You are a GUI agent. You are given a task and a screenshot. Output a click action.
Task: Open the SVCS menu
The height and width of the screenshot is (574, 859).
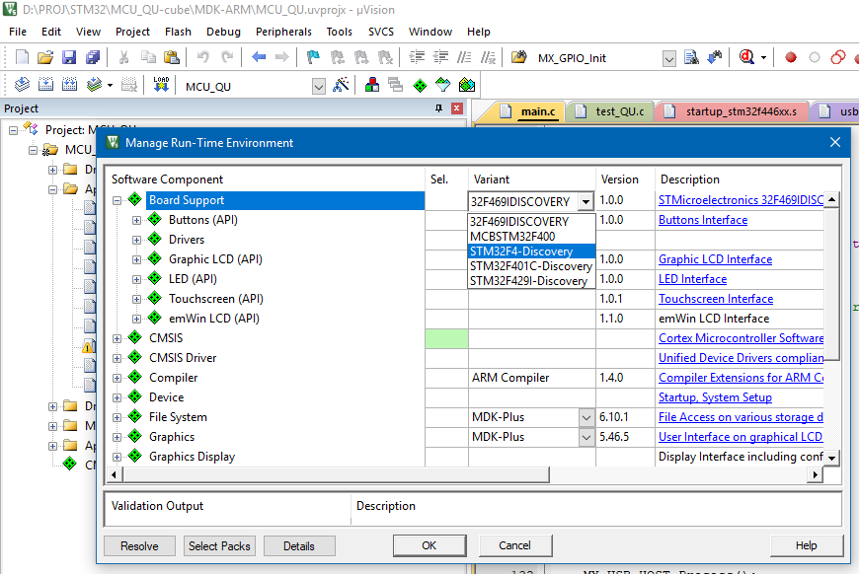(x=381, y=32)
